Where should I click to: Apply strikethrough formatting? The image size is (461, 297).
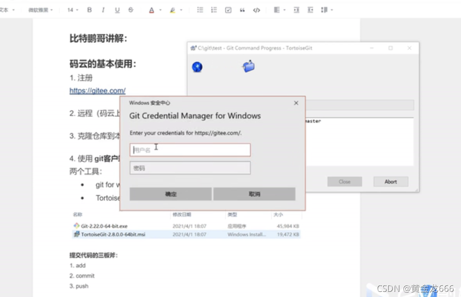pos(131,10)
